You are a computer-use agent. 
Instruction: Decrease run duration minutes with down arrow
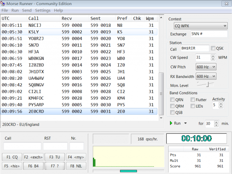point(216,125)
